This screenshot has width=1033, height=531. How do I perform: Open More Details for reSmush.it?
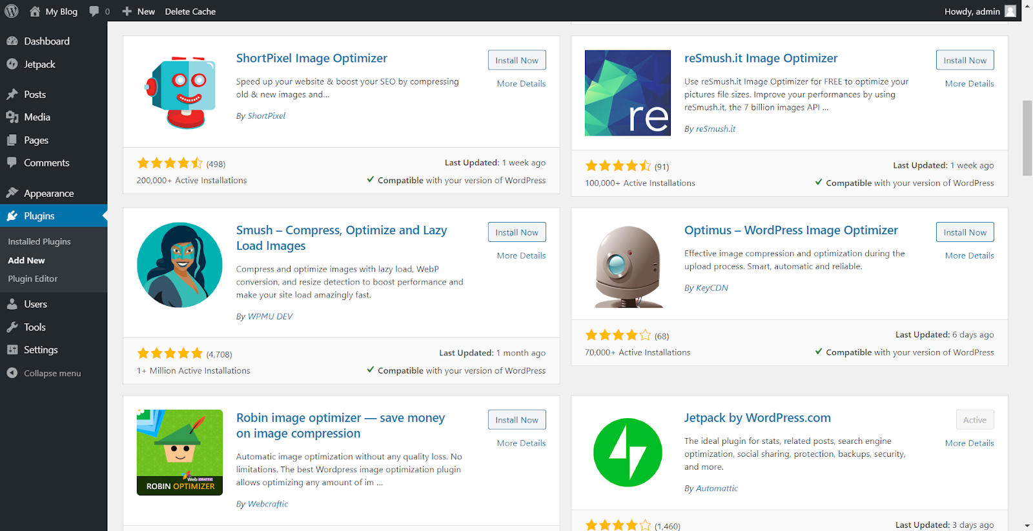click(969, 83)
